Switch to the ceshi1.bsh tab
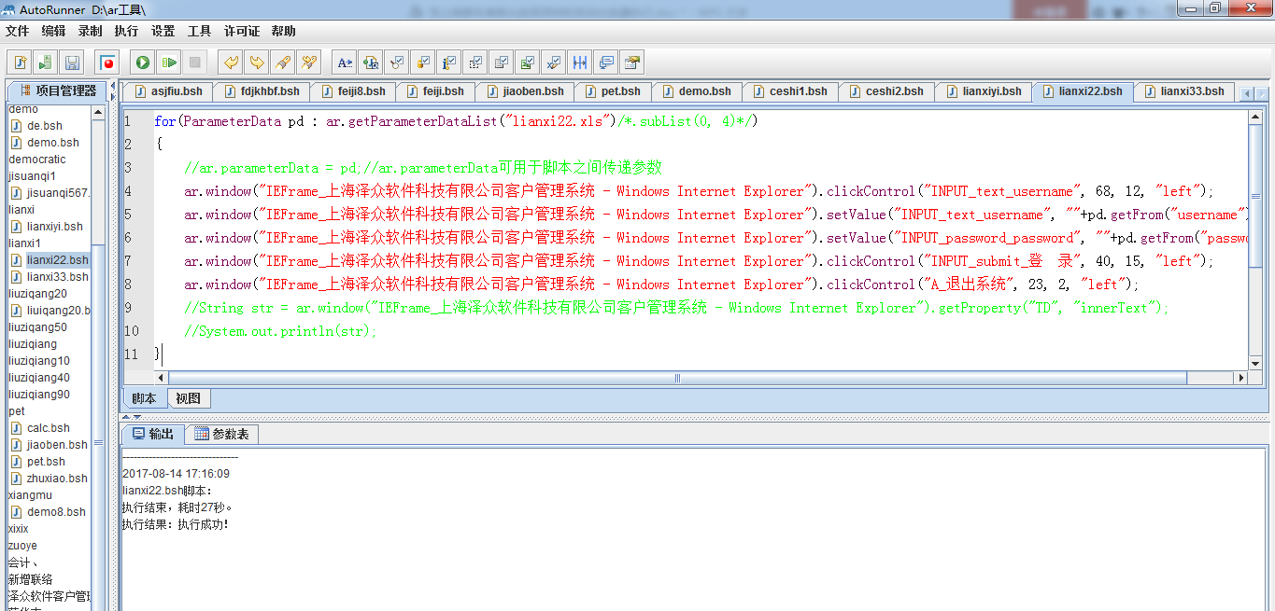1275x611 pixels. point(788,91)
